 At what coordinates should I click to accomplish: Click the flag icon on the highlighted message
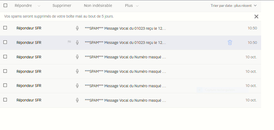tap(69, 42)
